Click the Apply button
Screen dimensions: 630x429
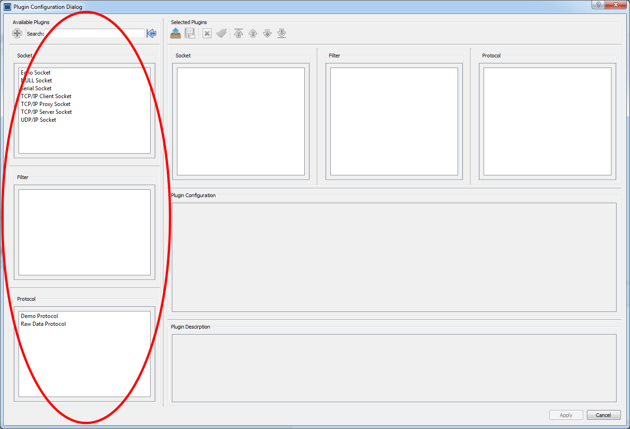coord(566,415)
